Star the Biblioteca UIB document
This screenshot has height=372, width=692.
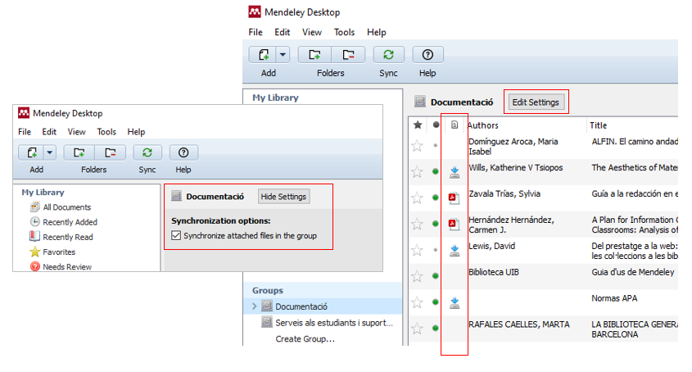coord(417,276)
